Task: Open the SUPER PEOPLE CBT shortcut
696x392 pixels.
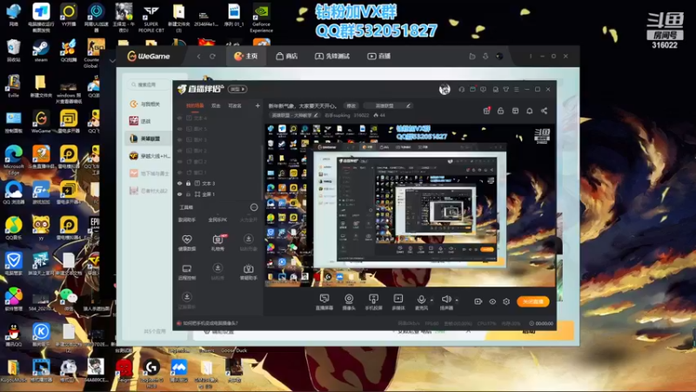Action: pyautogui.click(x=151, y=17)
